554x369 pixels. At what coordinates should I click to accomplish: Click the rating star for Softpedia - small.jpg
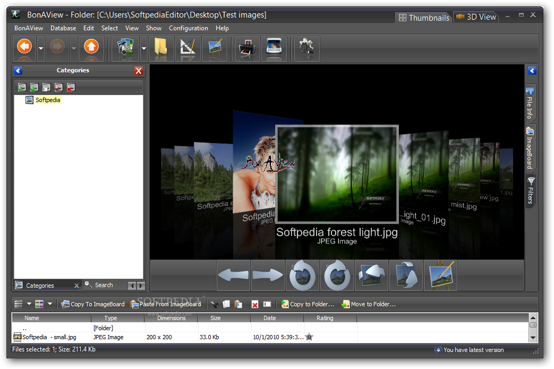pos(309,337)
